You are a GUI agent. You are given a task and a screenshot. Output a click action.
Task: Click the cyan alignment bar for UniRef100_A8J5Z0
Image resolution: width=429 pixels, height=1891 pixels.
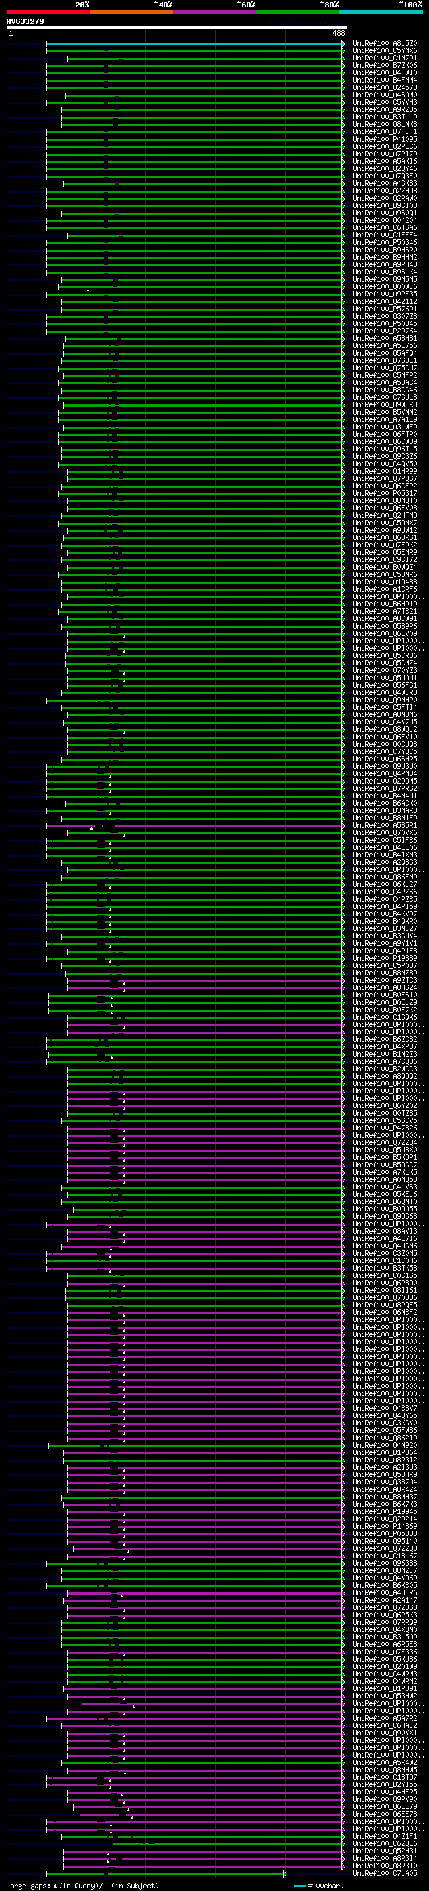pyautogui.click(x=195, y=44)
